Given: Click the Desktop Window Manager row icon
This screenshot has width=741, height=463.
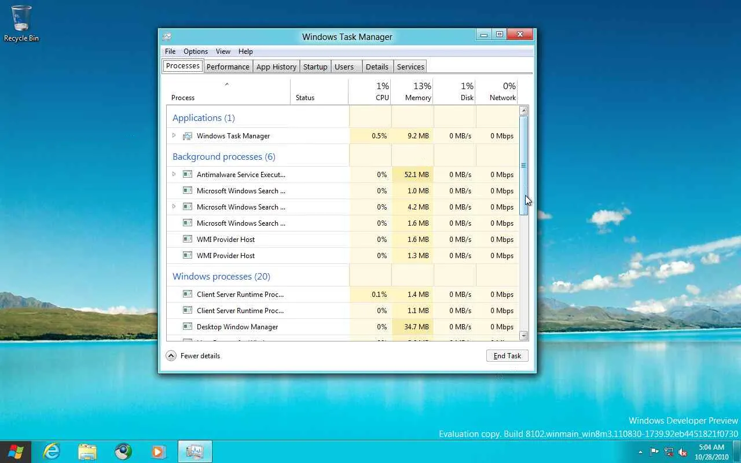Looking at the screenshot, I should tap(187, 326).
